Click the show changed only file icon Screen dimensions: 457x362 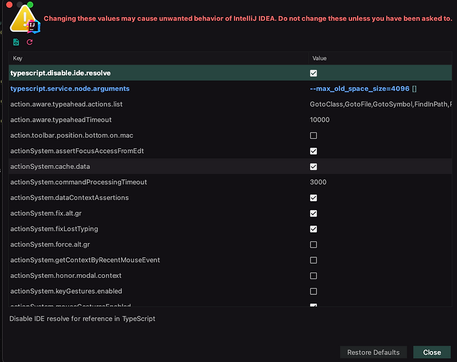pyautogui.click(x=16, y=42)
